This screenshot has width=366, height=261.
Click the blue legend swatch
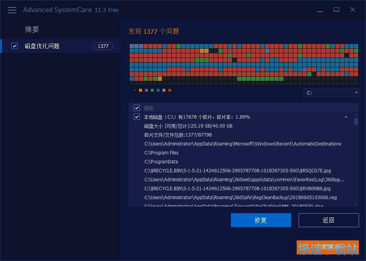click(158, 90)
